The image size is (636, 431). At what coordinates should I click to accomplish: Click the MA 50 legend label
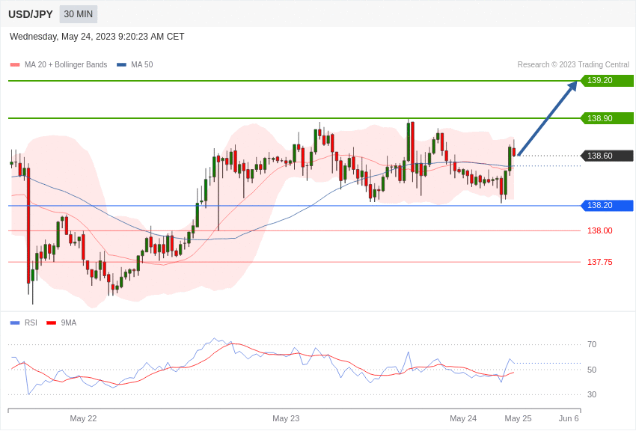click(142, 64)
